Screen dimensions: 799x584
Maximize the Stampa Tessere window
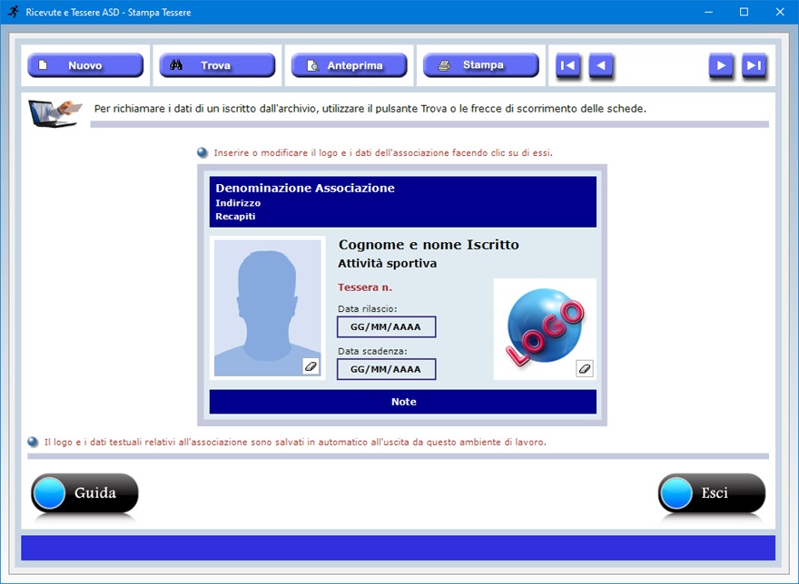pos(744,12)
